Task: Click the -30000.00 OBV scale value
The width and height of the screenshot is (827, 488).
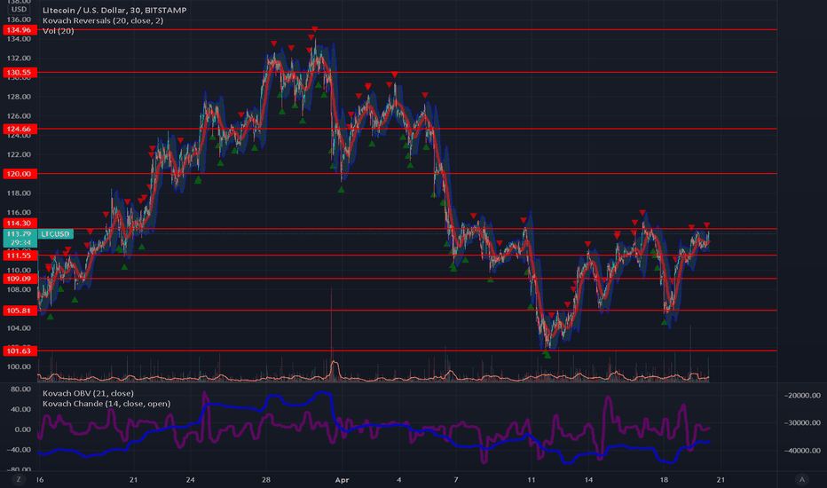Action: [x=802, y=422]
